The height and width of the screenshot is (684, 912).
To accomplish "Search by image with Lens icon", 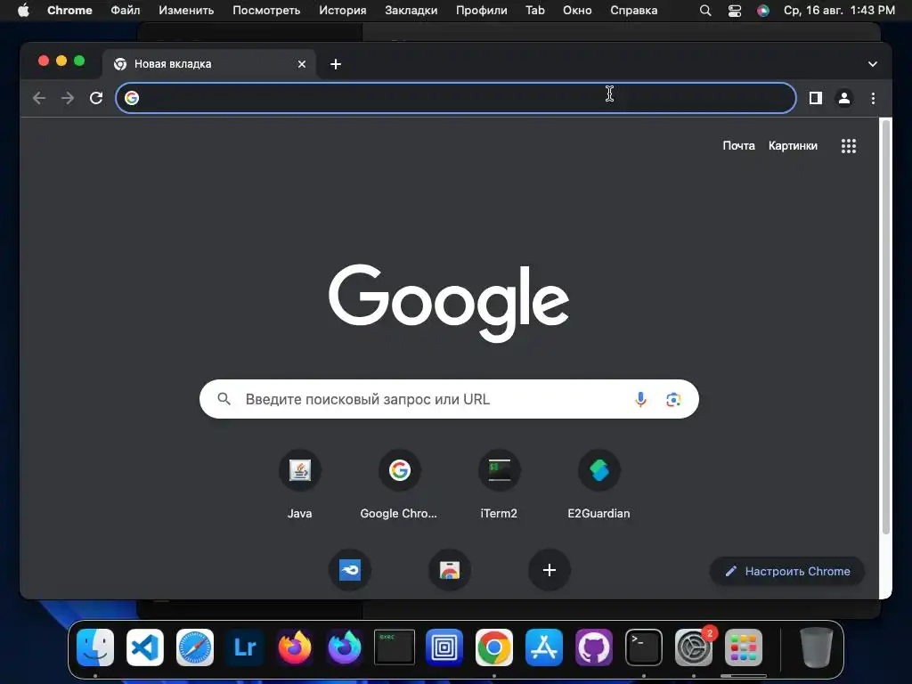I will tap(673, 400).
